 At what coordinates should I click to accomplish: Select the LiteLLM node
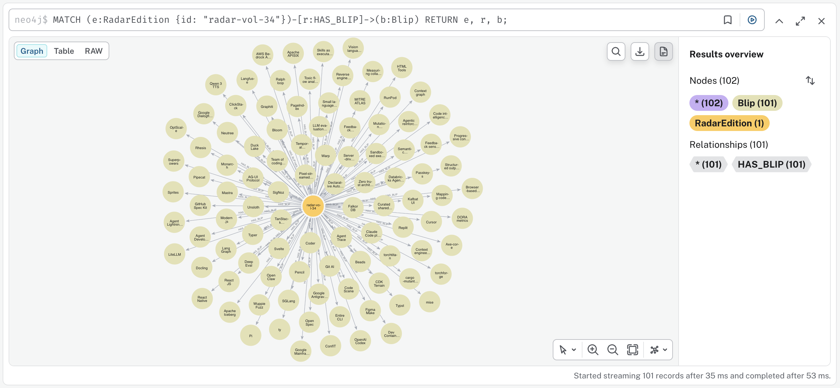click(x=175, y=254)
